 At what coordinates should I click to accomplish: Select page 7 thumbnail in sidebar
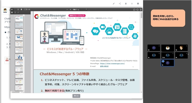coord(19,57)
